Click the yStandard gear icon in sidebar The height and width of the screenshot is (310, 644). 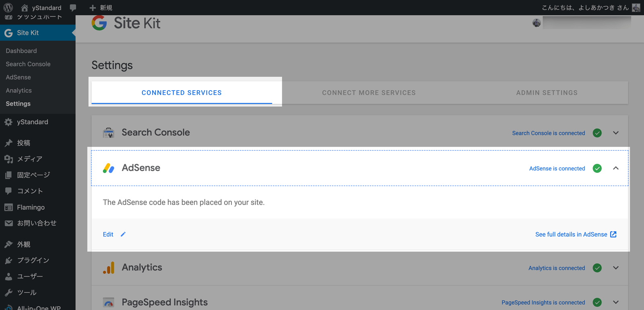tap(8, 122)
